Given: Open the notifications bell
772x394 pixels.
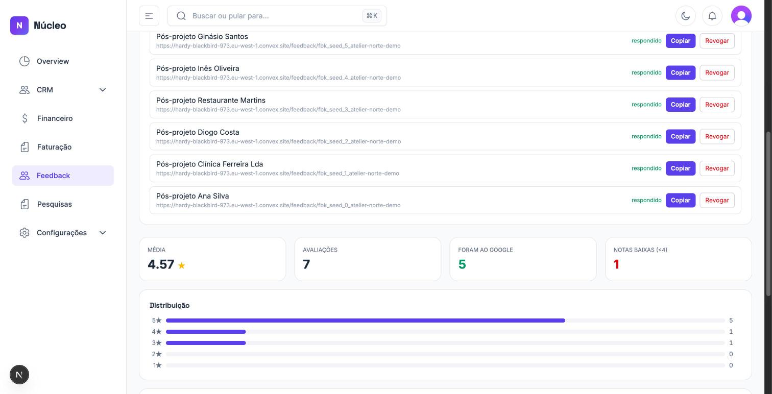Looking at the screenshot, I should click(712, 16).
